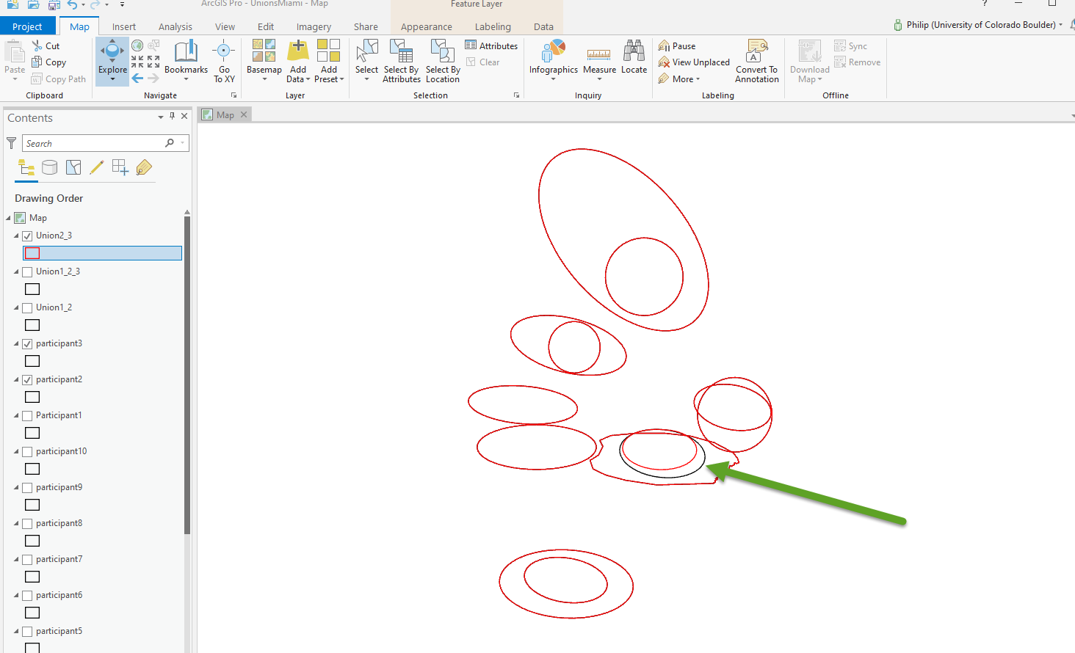Close the Contents pane

click(184, 116)
